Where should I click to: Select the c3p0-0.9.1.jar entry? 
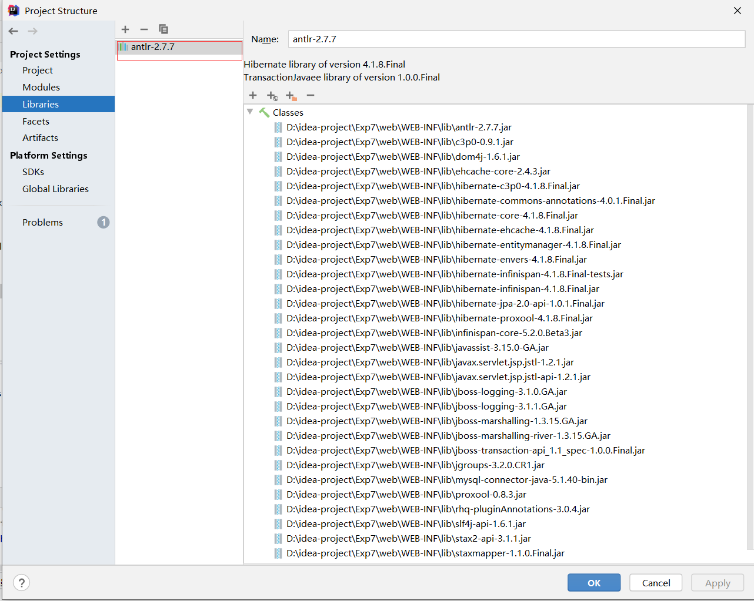click(400, 142)
